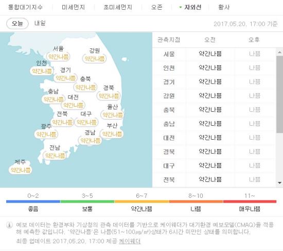This screenshot has height=251, width=283.
Task: Click the 울산 약간나쁨 map badge
Action: tap(113, 115)
